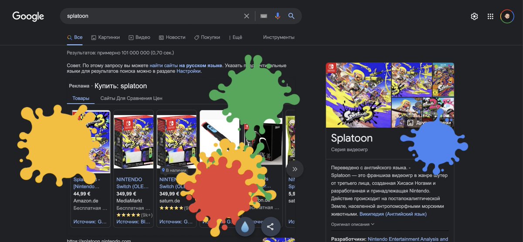Click the MediaMarkt star rating (9k+)
This screenshot has width=523, height=242.
coord(134,215)
